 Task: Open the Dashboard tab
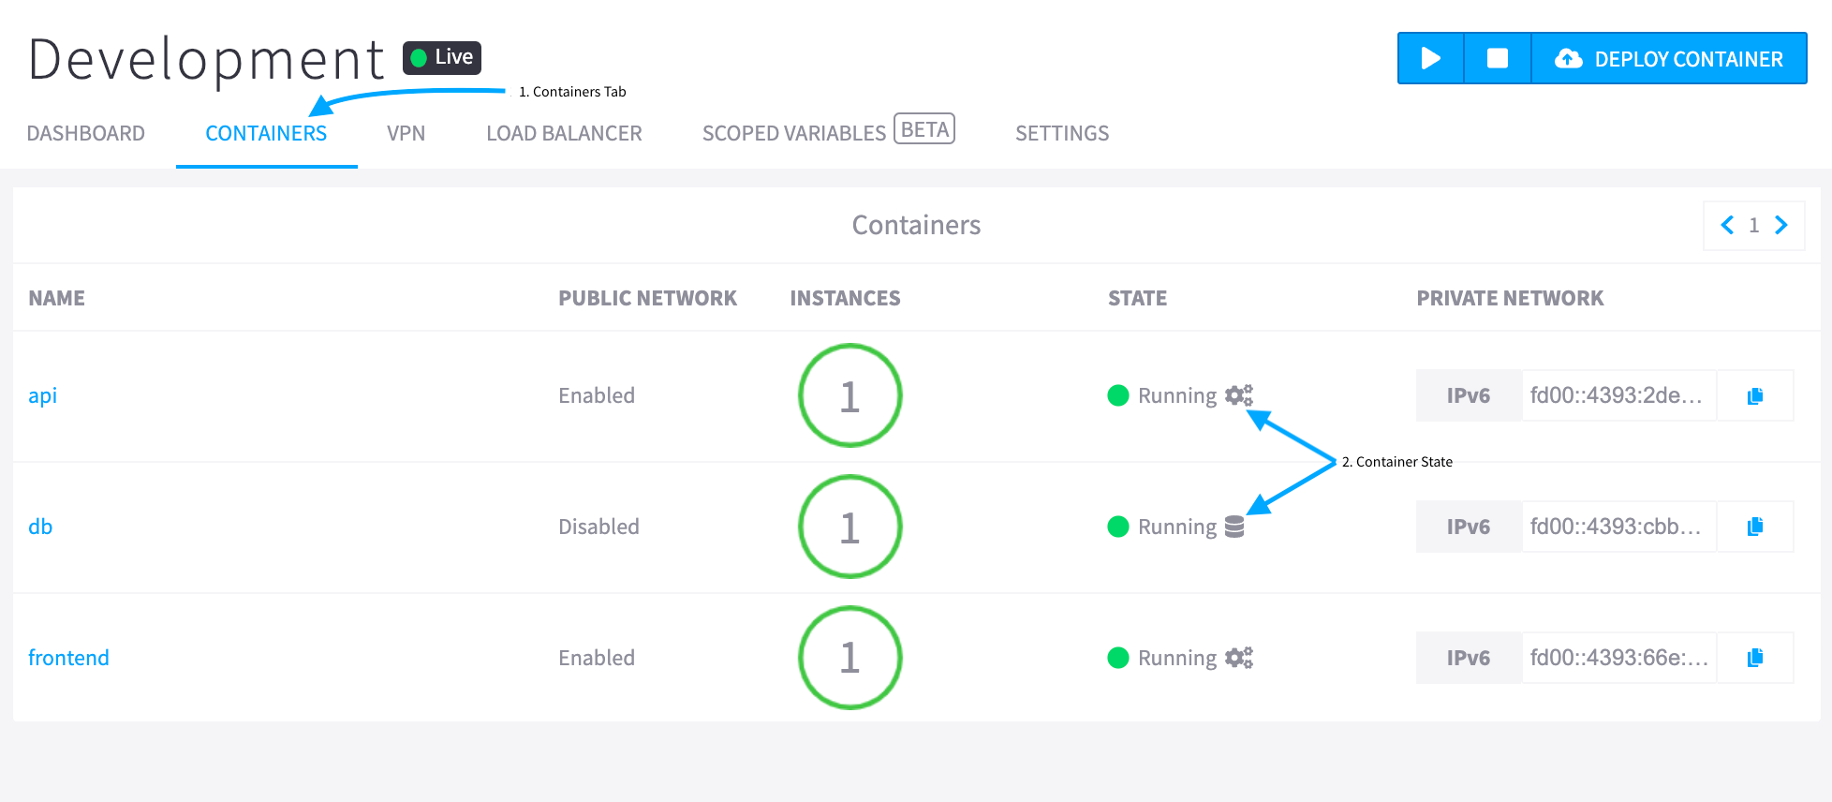point(86,133)
